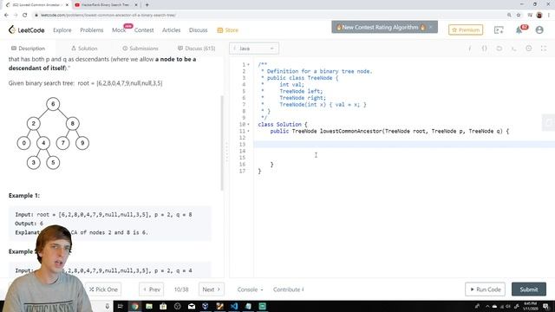
Task: Open the Contest menu item
Action: coord(144,30)
